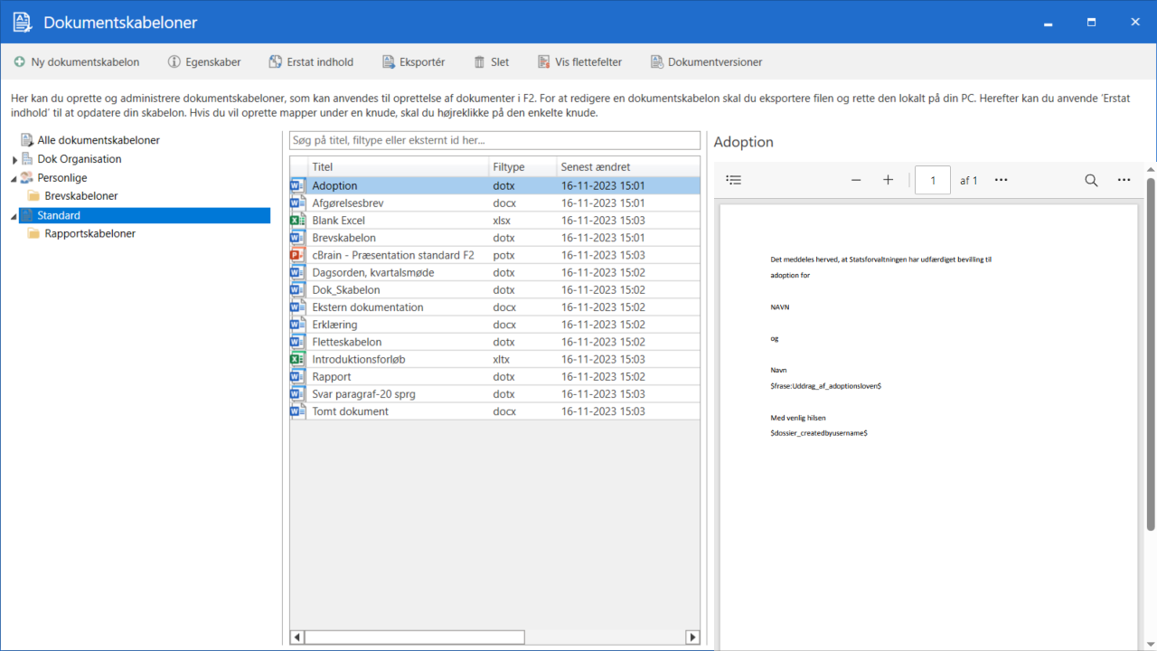This screenshot has height=651, width=1157.
Task: Click the preview vertical scrollbar
Action: [1151, 353]
